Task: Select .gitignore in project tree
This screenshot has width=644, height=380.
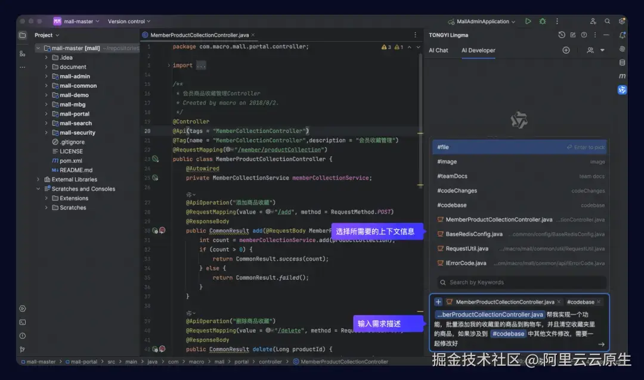Action: (72, 142)
